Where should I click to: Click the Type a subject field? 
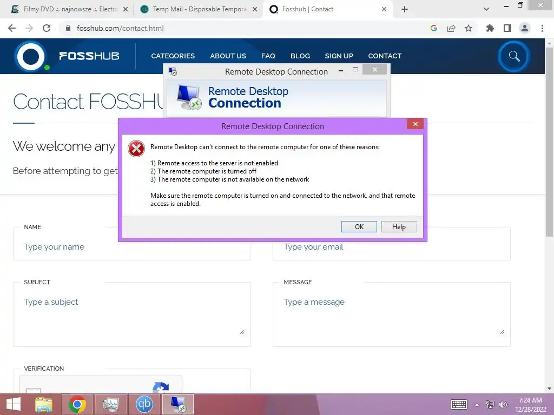pos(132,315)
